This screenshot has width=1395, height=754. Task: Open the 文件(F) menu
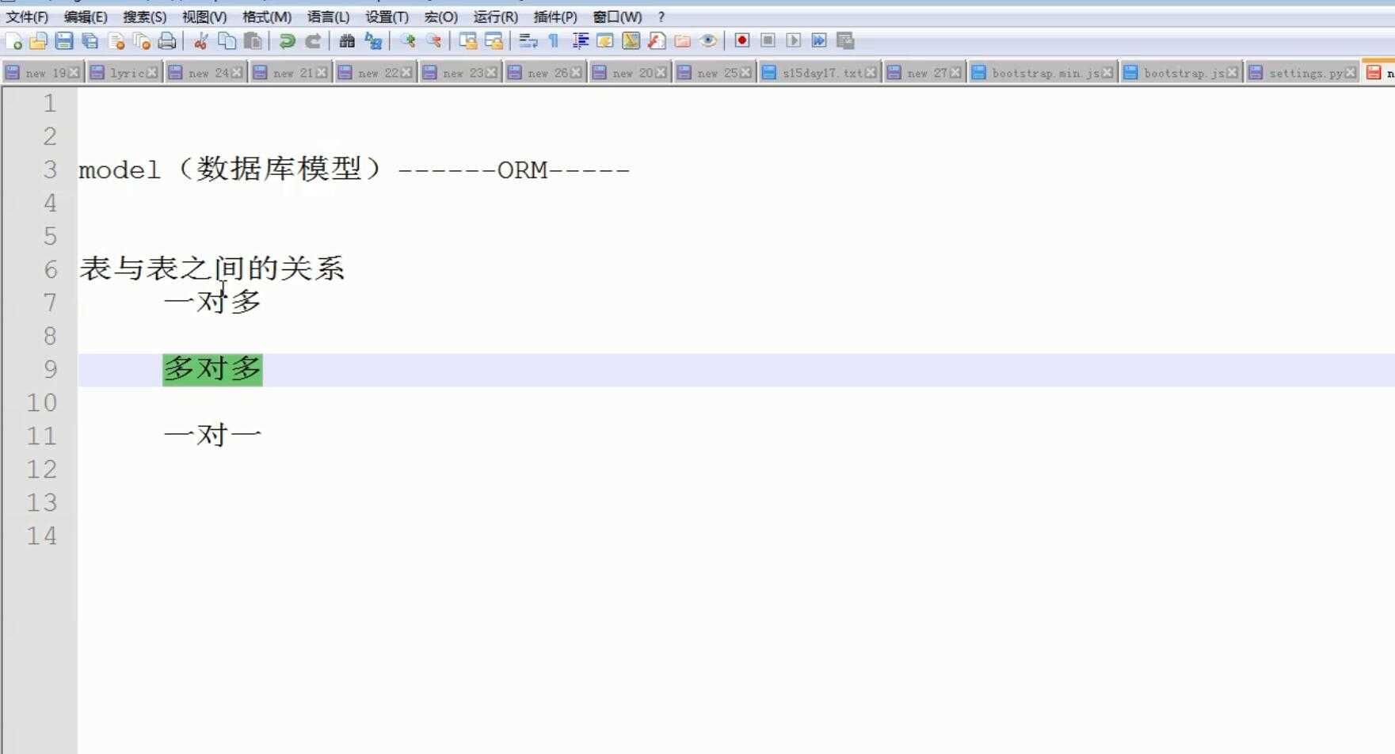tap(27, 17)
